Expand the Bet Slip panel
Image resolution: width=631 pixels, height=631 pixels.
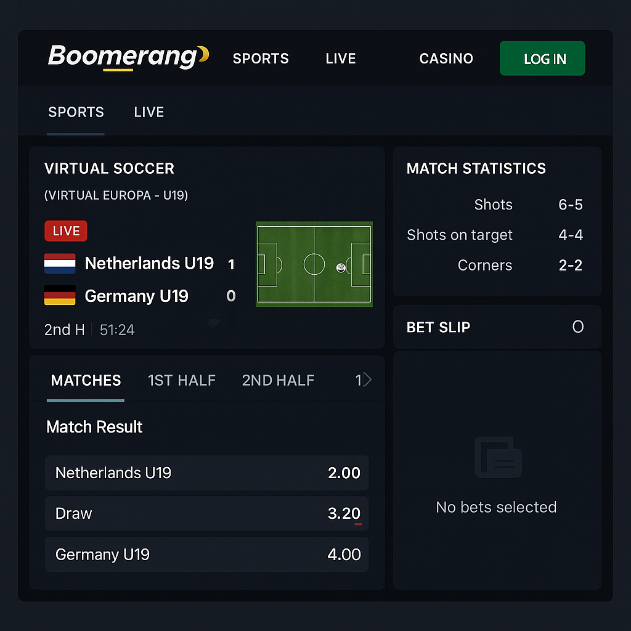coord(497,327)
